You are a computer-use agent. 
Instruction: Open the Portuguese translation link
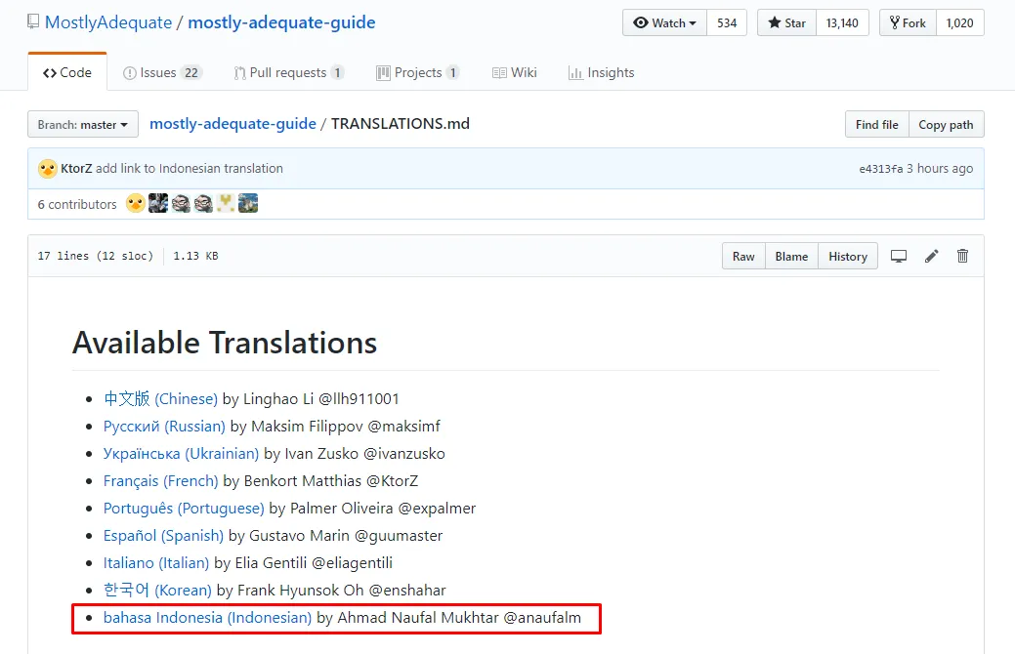[184, 509]
